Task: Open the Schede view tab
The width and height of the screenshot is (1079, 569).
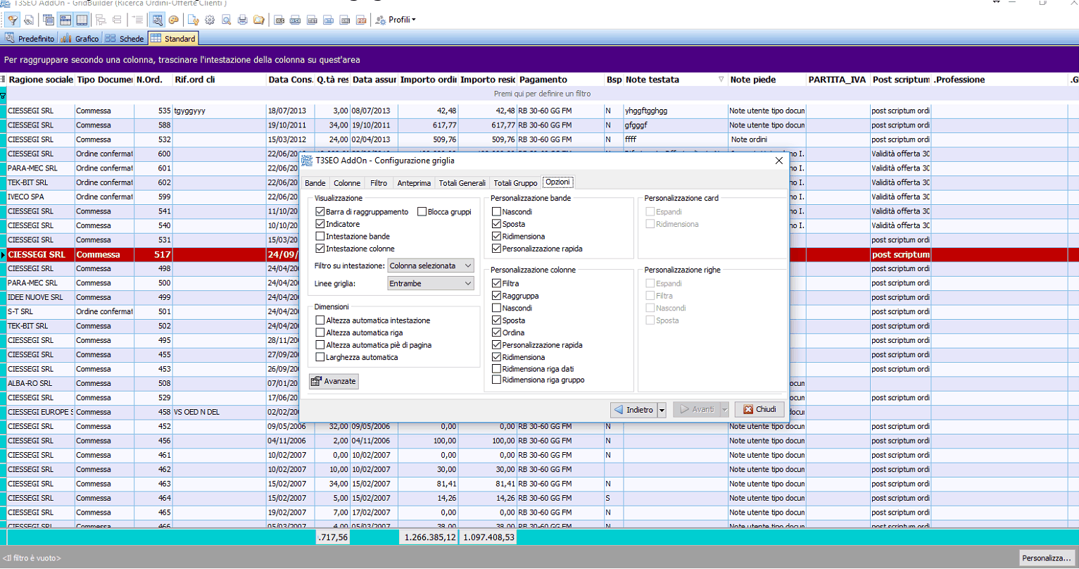Action: (x=125, y=39)
